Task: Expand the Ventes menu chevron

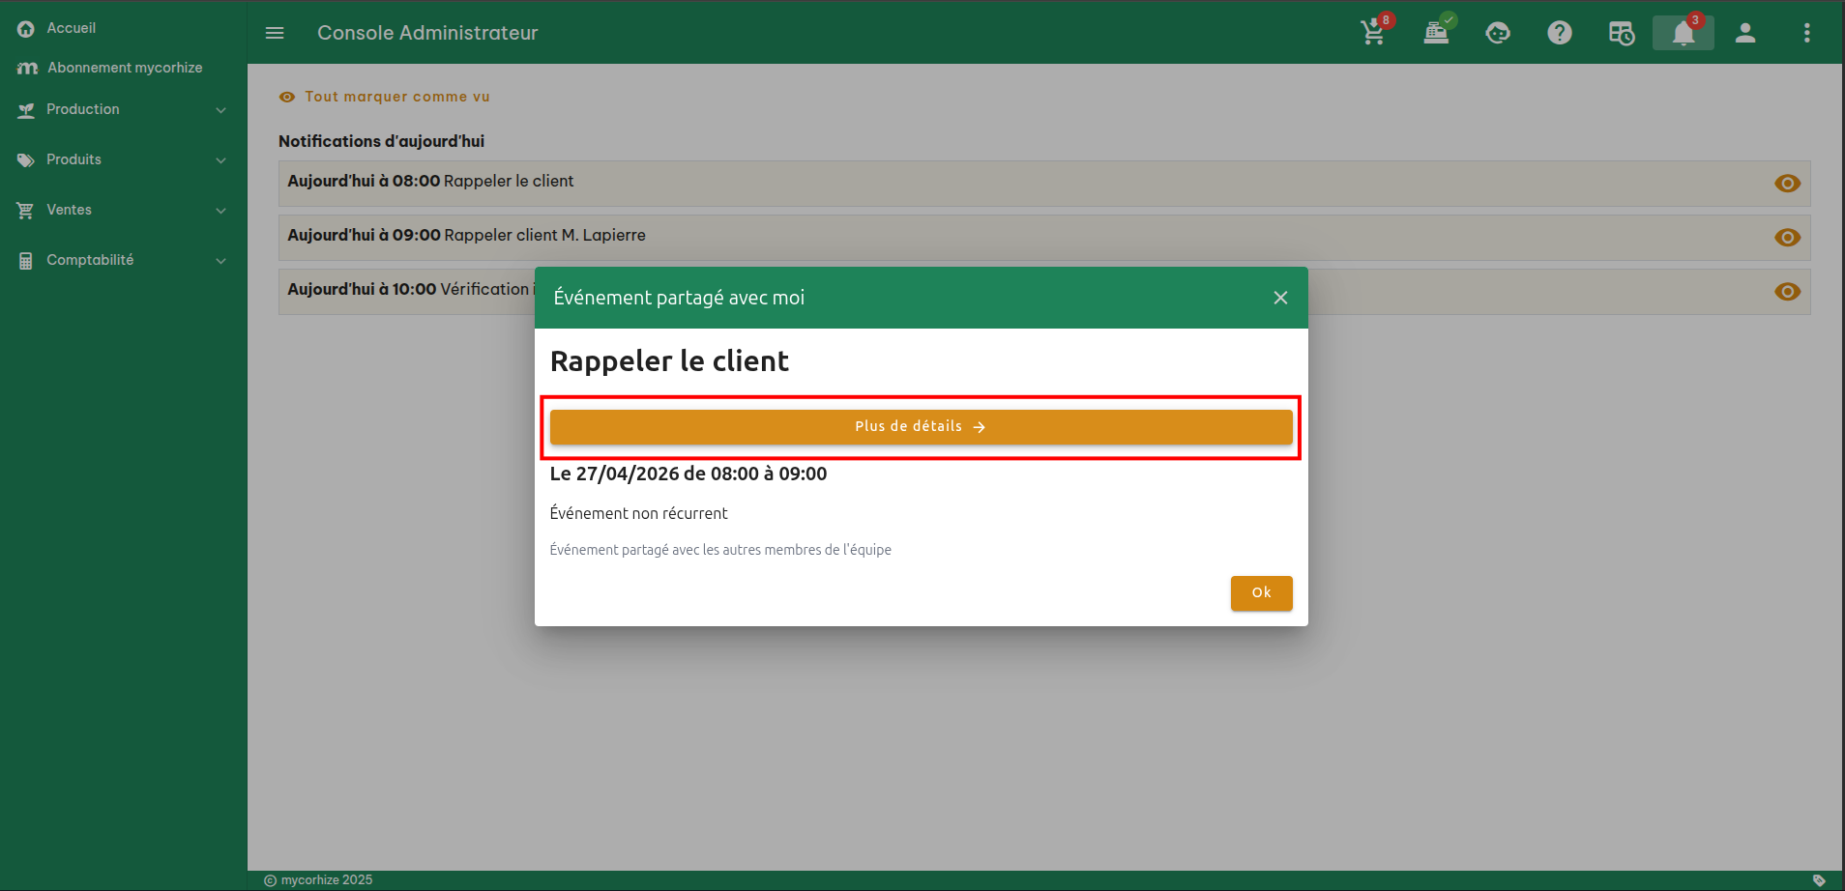Action: click(220, 211)
